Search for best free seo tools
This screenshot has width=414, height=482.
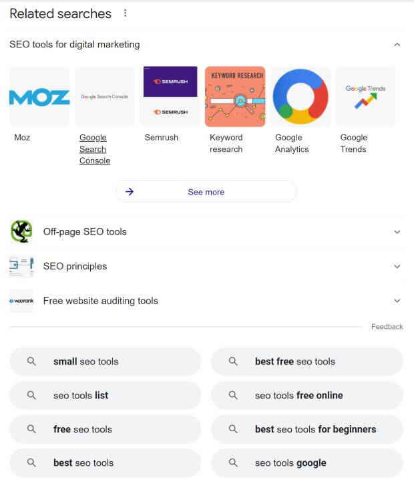point(307,362)
